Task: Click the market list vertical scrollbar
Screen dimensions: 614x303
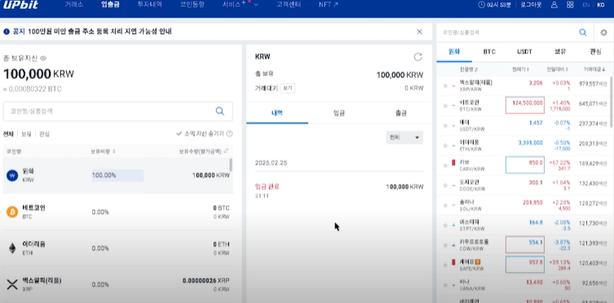Action: click(x=612, y=102)
